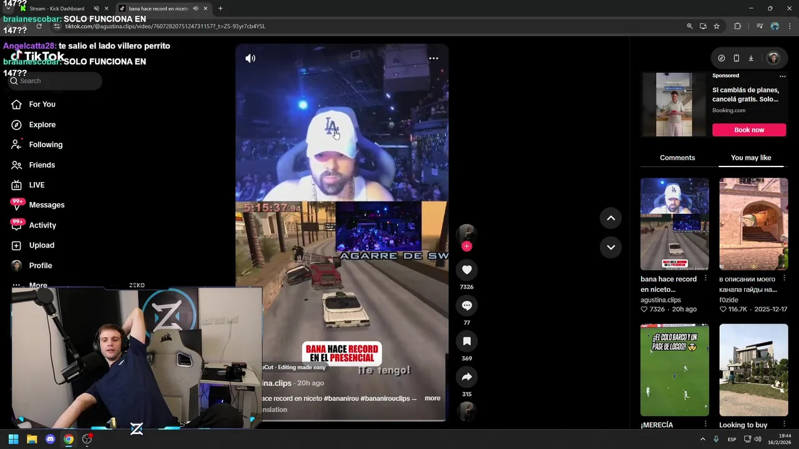Open options for 'bana hace record' card
Screen dimensions: 799x449
click(705, 278)
